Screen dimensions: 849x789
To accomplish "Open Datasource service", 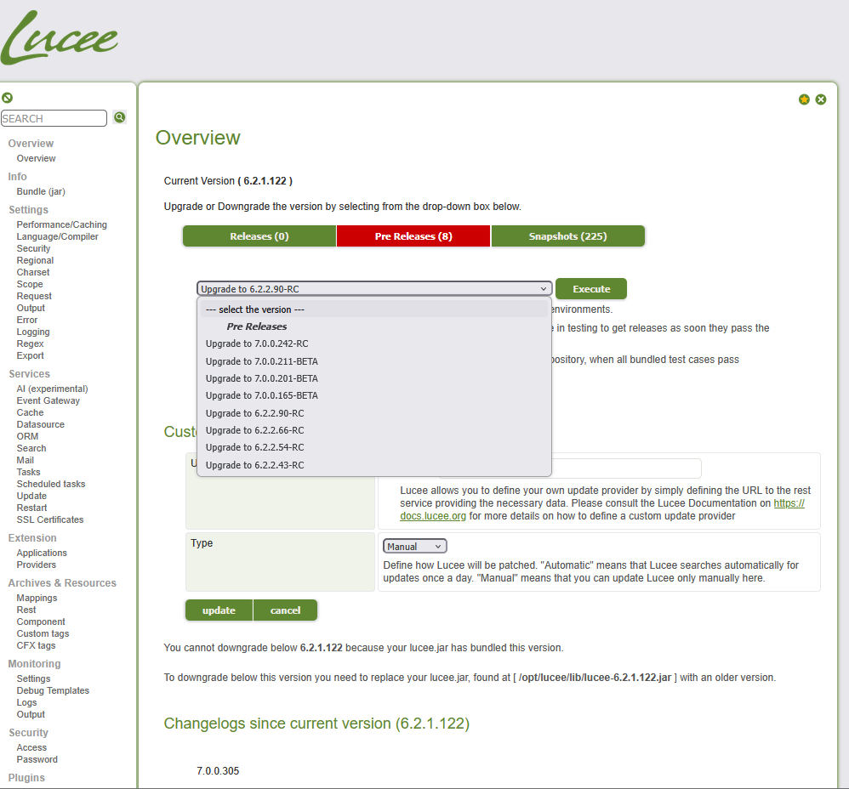I will [x=40, y=424].
